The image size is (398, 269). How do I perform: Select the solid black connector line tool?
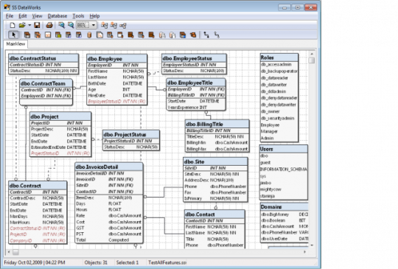click(x=206, y=35)
